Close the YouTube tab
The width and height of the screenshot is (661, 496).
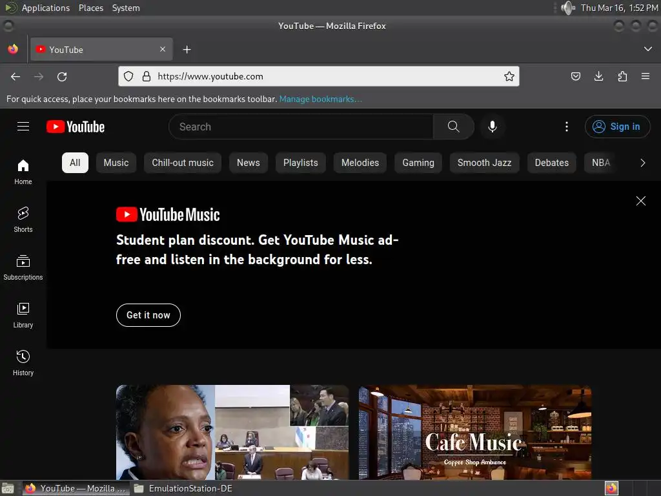pyautogui.click(x=163, y=49)
